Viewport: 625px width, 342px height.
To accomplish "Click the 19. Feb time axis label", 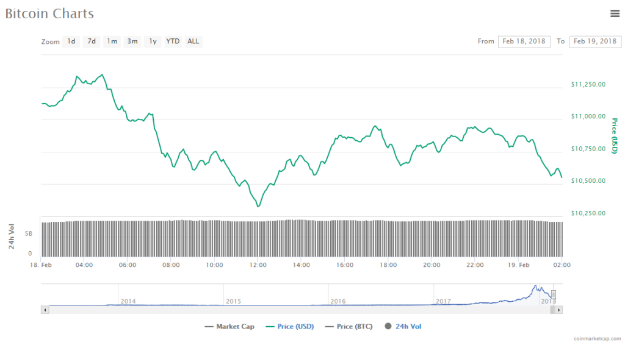I will coord(519,265).
